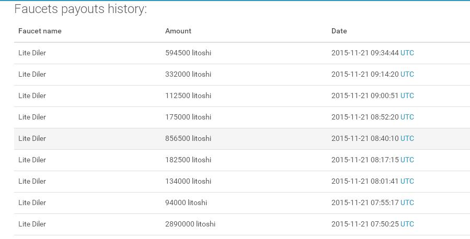Select the Date column header
This screenshot has width=470, height=239.
coord(339,31)
